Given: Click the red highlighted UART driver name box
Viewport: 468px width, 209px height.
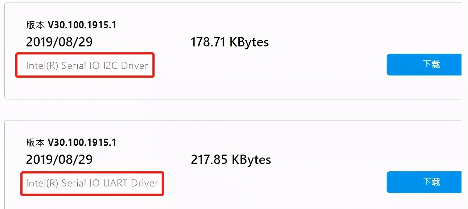Looking at the screenshot, I should 92,183.
